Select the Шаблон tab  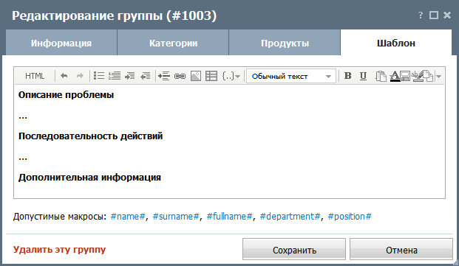396,43
